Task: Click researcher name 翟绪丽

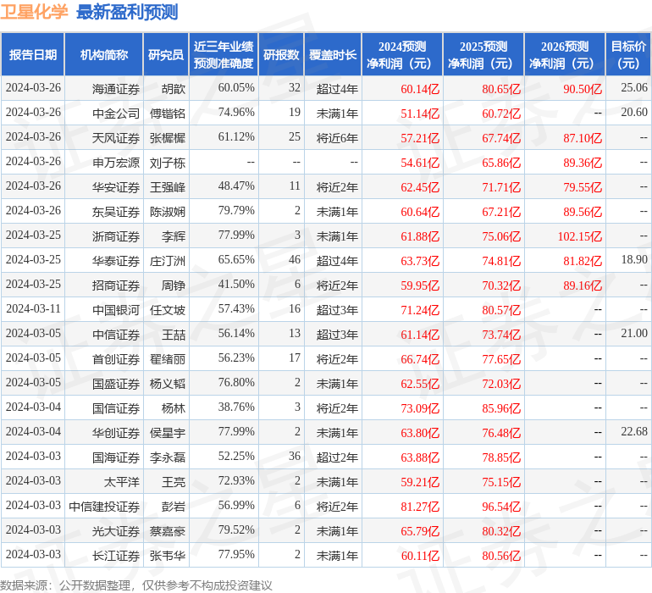Action: (x=168, y=358)
